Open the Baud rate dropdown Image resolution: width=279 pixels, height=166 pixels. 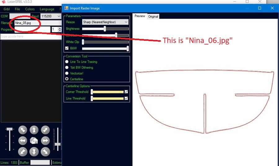tap(51, 16)
